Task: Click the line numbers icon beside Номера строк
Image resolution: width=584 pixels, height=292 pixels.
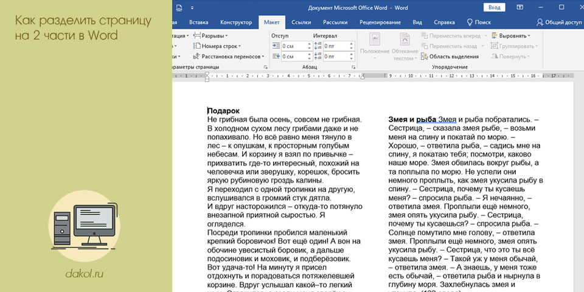Action: (196, 46)
